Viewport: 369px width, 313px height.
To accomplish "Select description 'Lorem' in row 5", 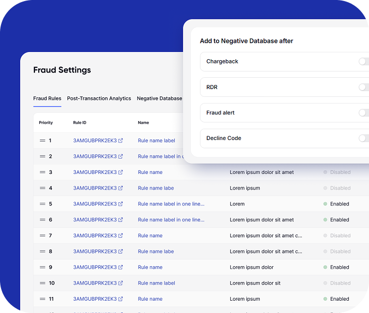I will [x=237, y=204].
